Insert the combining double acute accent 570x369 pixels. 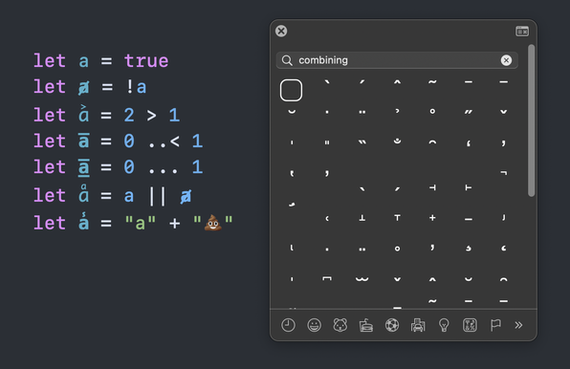point(469,112)
